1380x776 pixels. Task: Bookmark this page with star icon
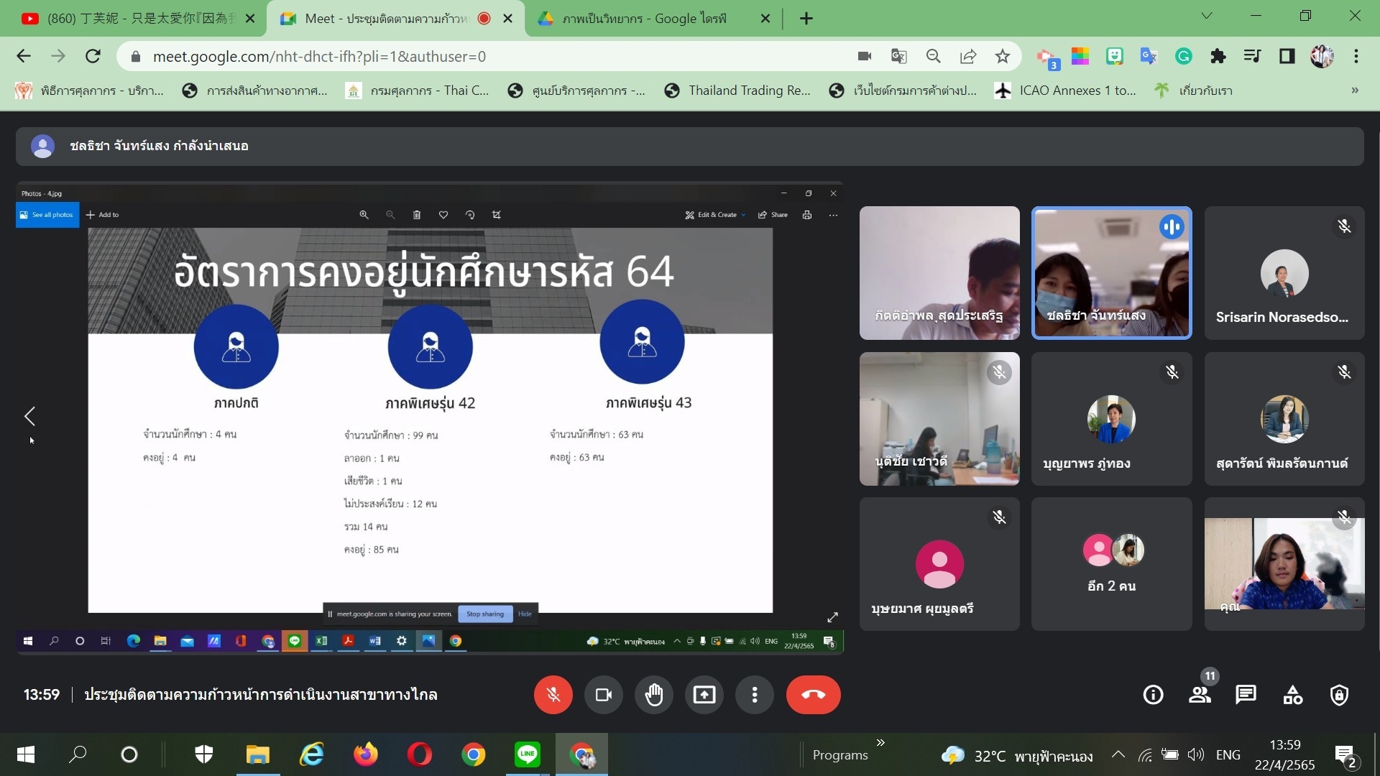tap(1003, 56)
